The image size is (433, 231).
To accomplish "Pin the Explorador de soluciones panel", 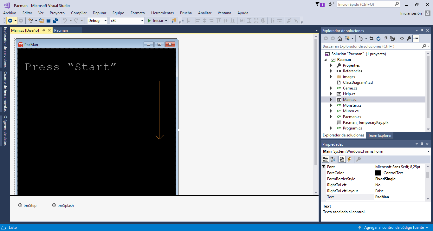I will [x=422, y=30].
